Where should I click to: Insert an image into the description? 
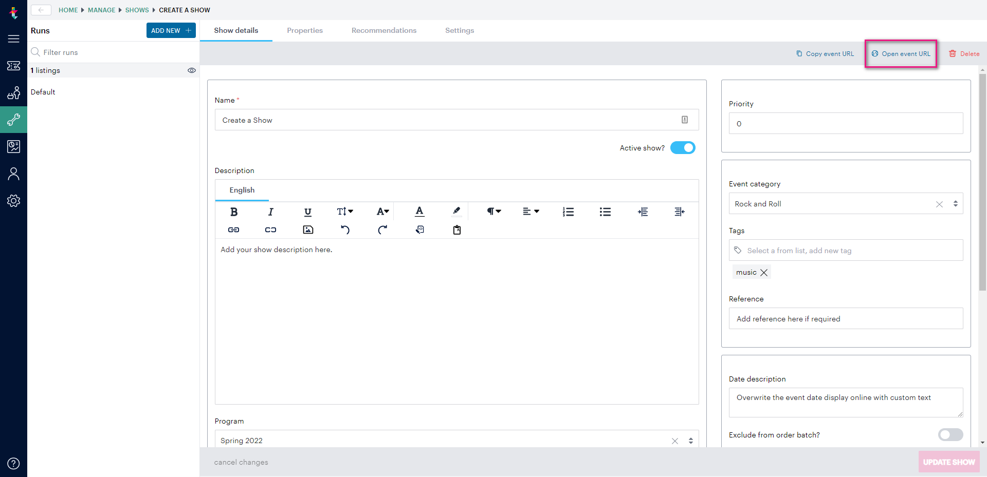tap(307, 230)
